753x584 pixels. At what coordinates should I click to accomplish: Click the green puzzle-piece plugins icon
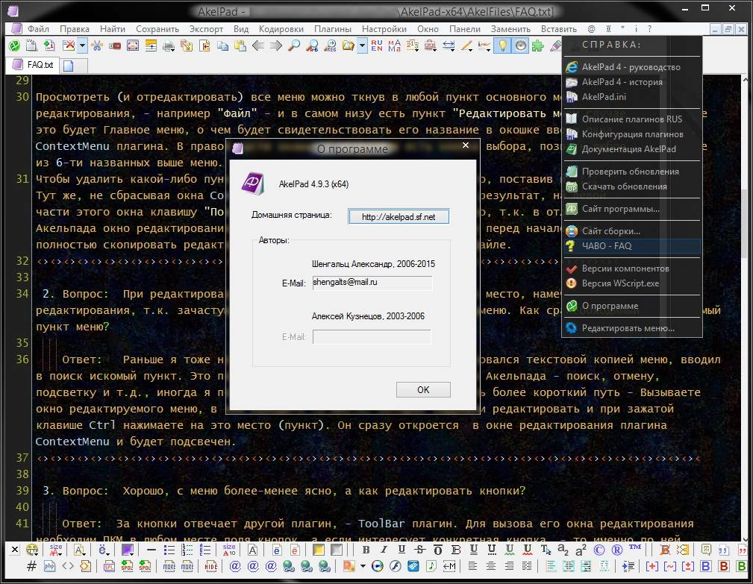[538, 45]
